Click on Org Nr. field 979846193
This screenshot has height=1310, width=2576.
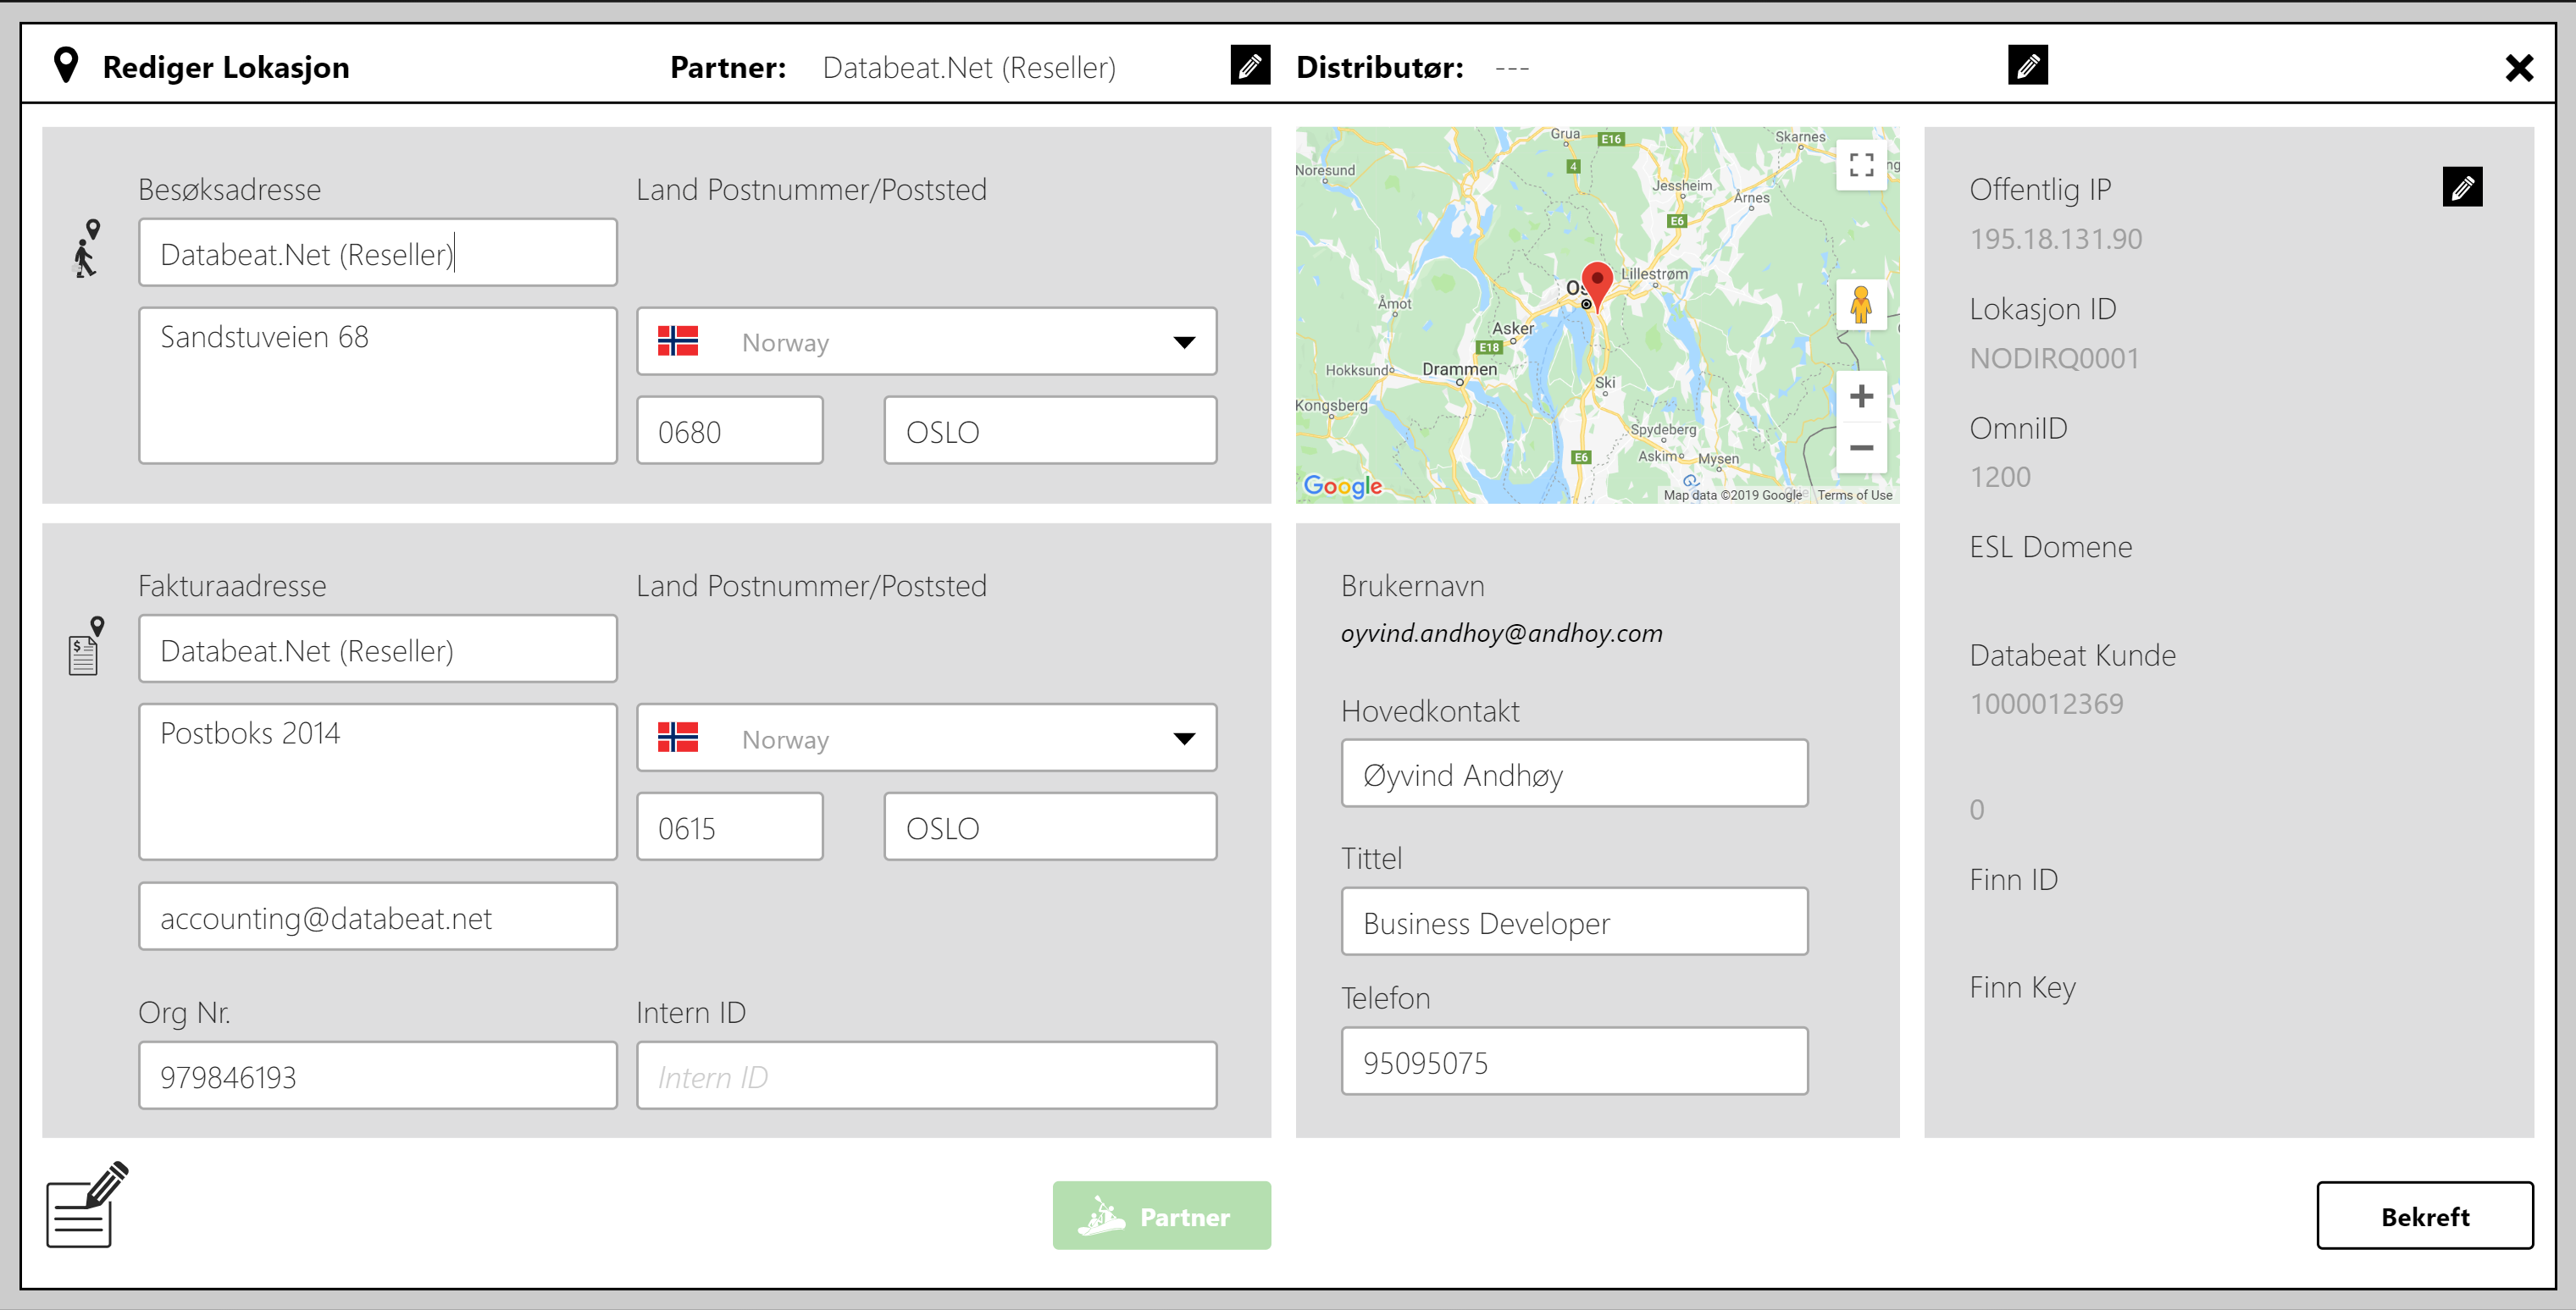click(376, 1076)
